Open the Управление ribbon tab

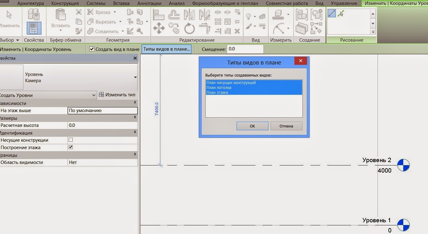[344, 3]
